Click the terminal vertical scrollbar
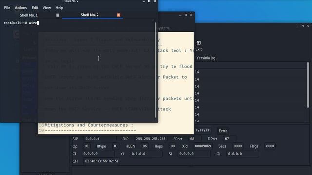The height and width of the screenshot is (175, 312). point(156,70)
